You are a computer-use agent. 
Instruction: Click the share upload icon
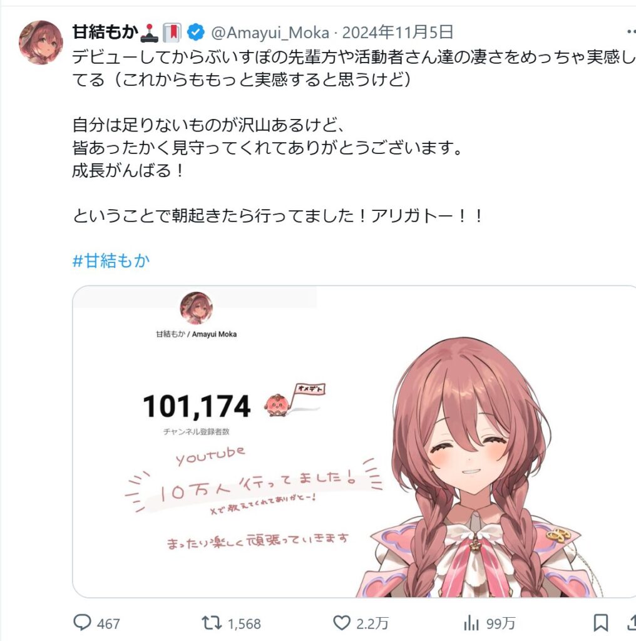click(x=632, y=622)
